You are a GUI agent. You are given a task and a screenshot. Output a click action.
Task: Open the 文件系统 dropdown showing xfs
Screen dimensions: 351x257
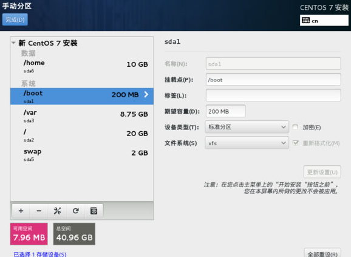click(247, 143)
